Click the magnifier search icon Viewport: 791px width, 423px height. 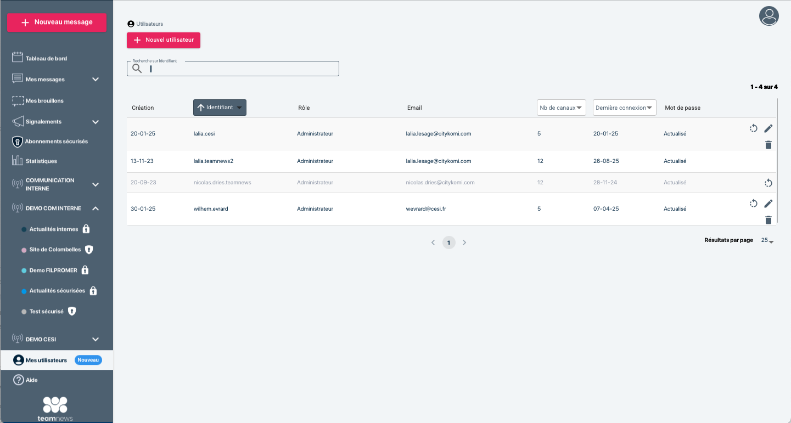[137, 69]
